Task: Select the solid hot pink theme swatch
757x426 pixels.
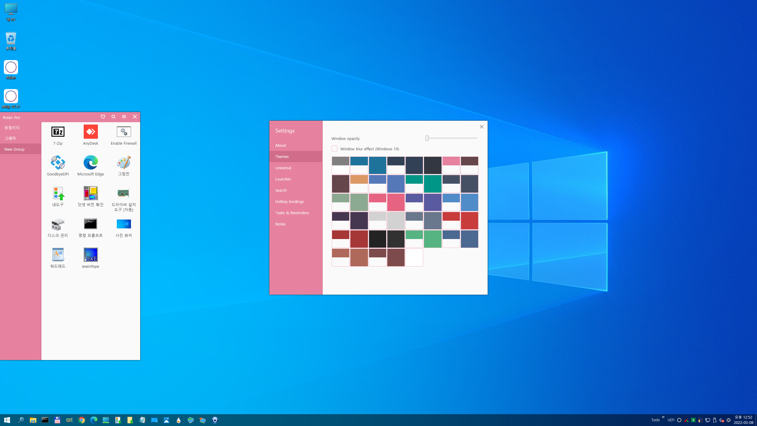Action: (396, 202)
